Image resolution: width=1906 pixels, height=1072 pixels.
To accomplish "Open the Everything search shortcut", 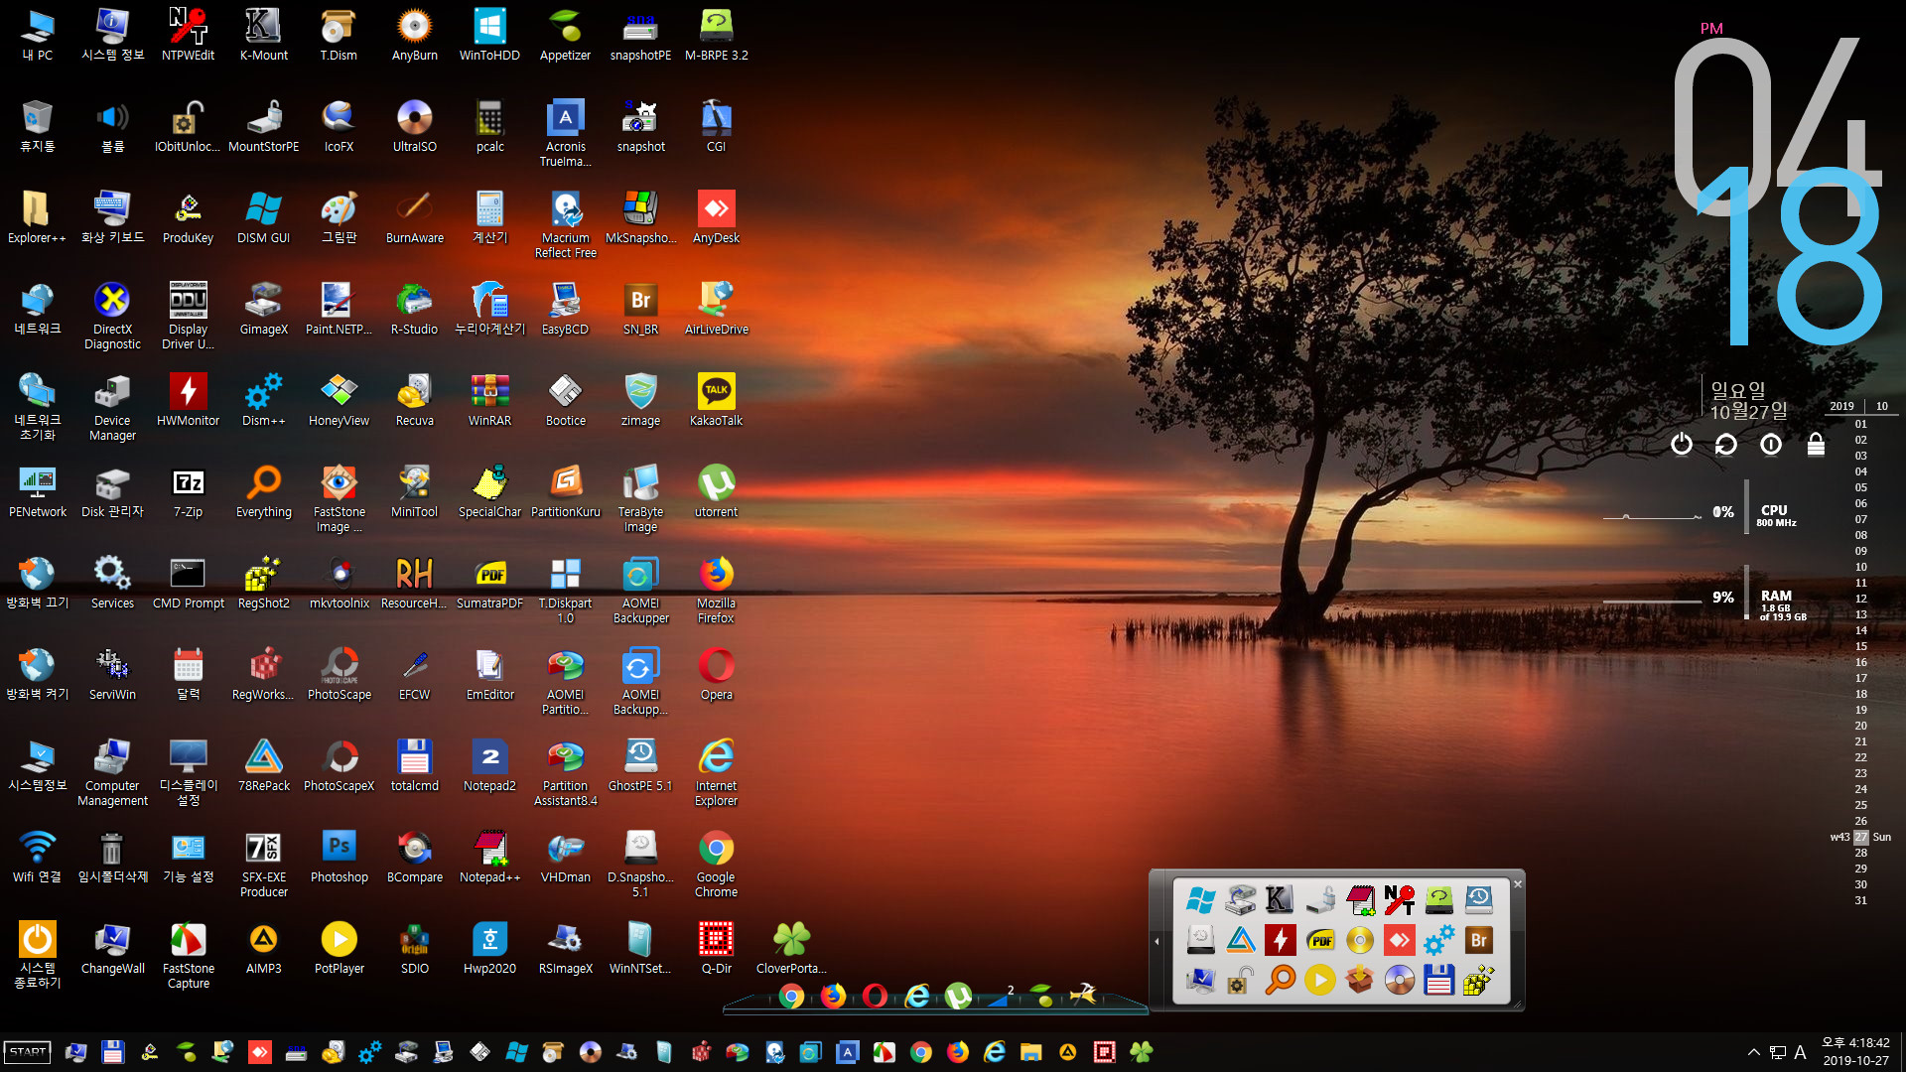I will click(263, 491).
